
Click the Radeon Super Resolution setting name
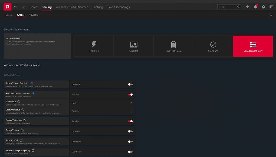click(17, 83)
